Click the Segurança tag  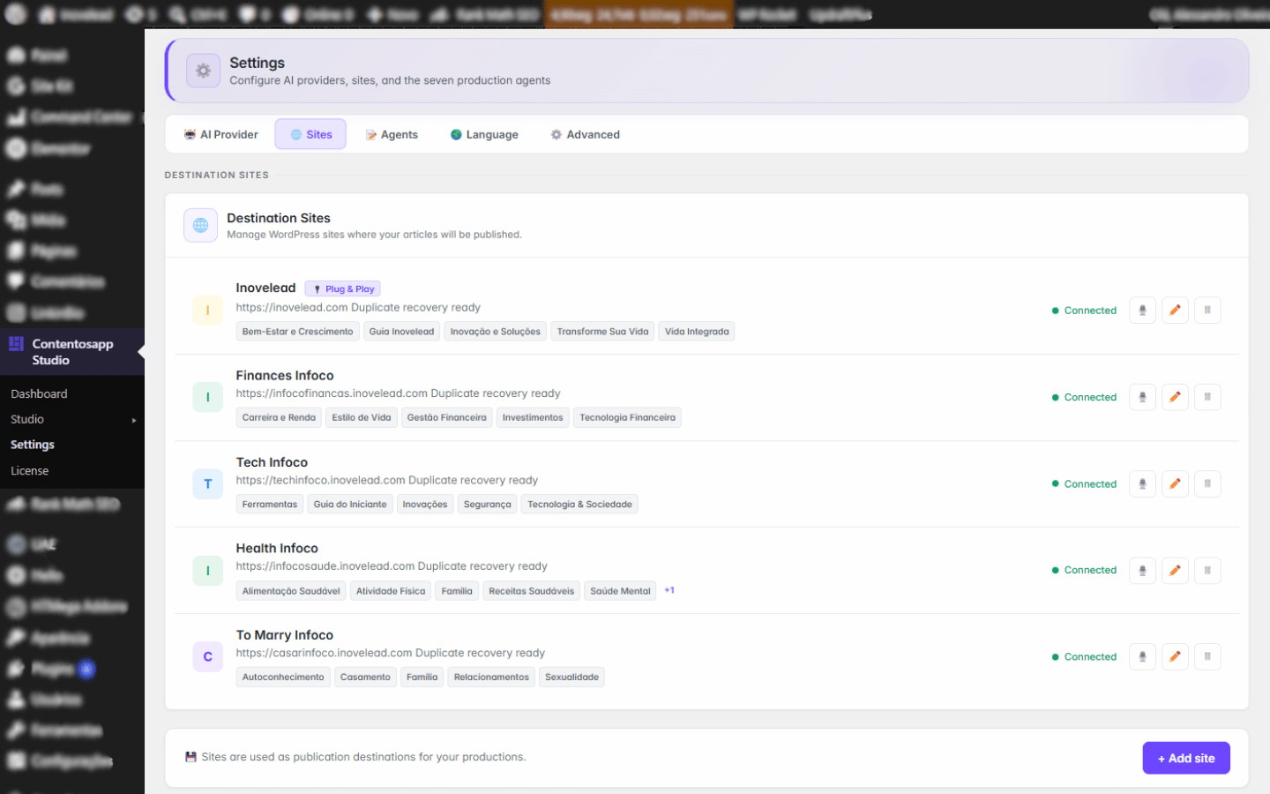(x=487, y=505)
